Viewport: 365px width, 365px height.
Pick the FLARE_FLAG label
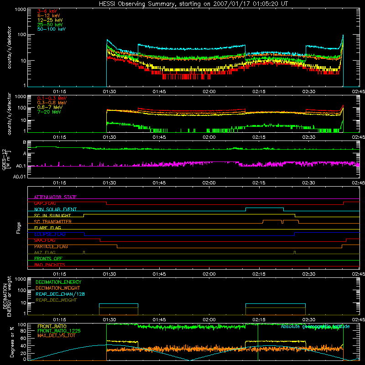(x=47, y=228)
